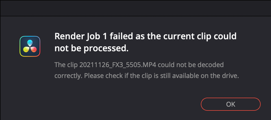This screenshot has height=120, width=271.
Task: Click the dark title bar strip above dialog
Action: pyautogui.click(x=135, y=8)
